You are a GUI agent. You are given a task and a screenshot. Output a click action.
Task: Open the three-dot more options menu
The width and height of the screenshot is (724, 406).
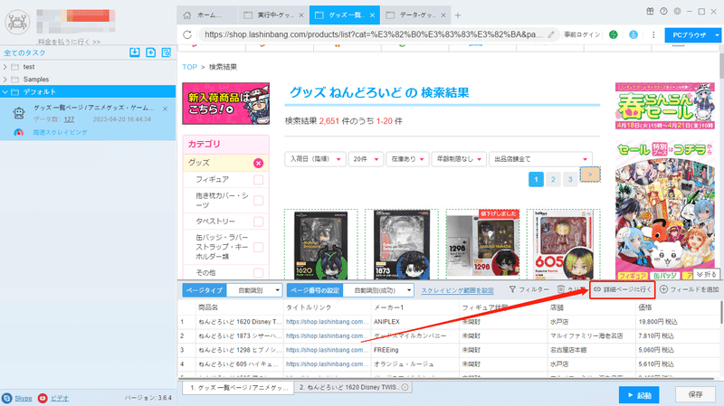(653, 34)
